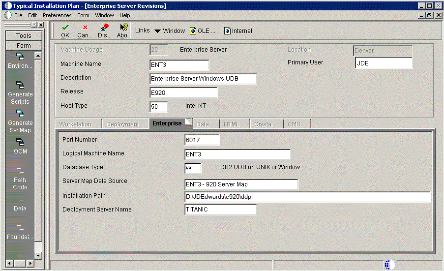The height and width of the screenshot is (271, 444).
Task: Click the Logical Machine Name field
Action: tap(237, 154)
